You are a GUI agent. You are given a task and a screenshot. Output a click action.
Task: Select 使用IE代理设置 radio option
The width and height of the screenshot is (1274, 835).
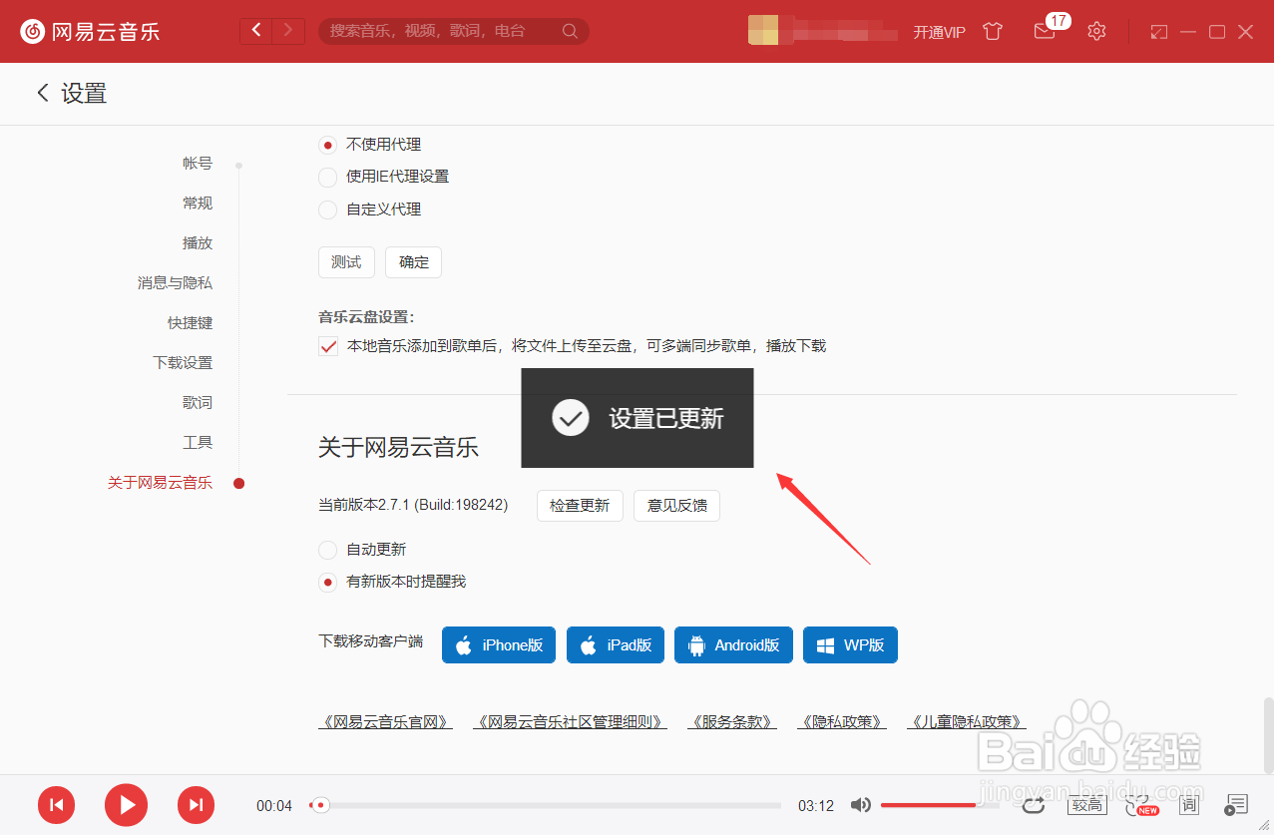click(327, 178)
